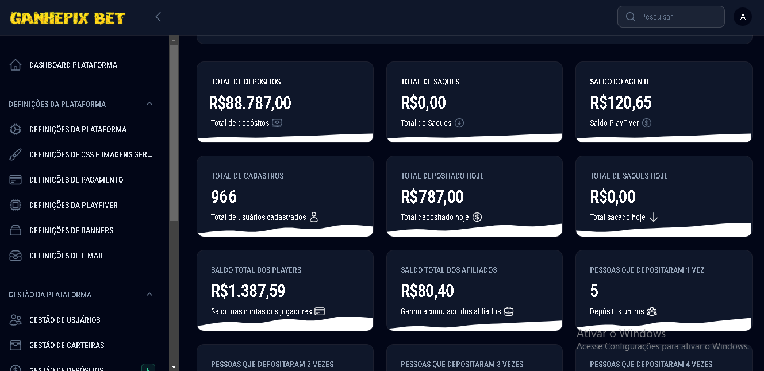
Task: Open the user avatar A menu
Action: [x=743, y=17]
